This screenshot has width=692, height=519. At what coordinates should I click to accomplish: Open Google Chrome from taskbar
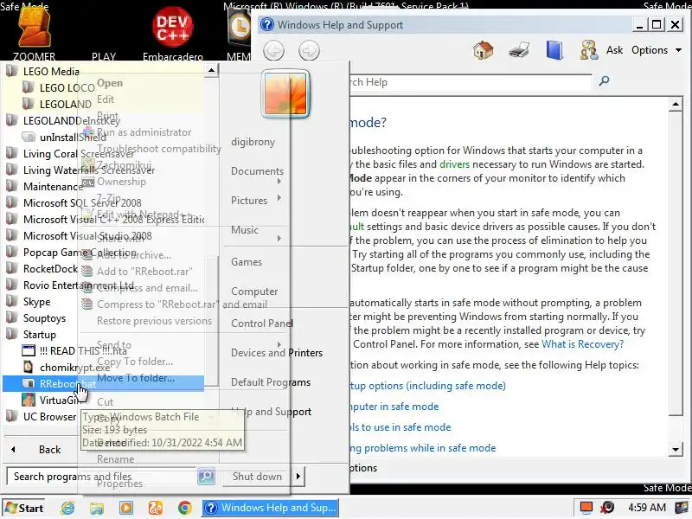point(184,508)
